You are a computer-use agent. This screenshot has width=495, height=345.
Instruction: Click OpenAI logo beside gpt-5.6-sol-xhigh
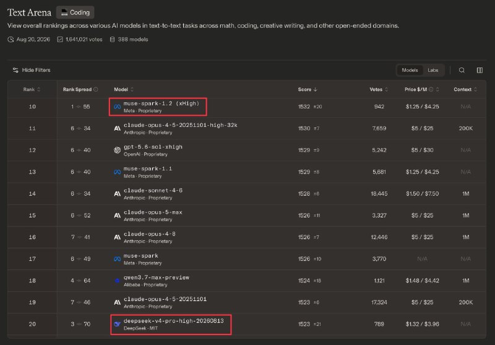click(117, 151)
